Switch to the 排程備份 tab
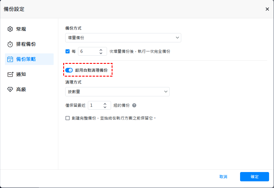The image size is (274, 188). pos(26,44)
